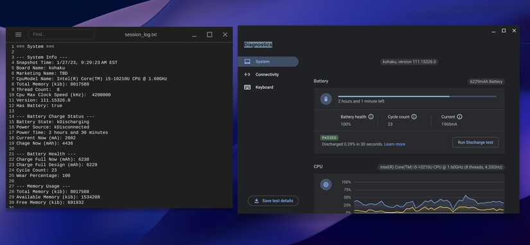Click the Diagnostics title
This screenshot has width=530, height=245.
258,44
